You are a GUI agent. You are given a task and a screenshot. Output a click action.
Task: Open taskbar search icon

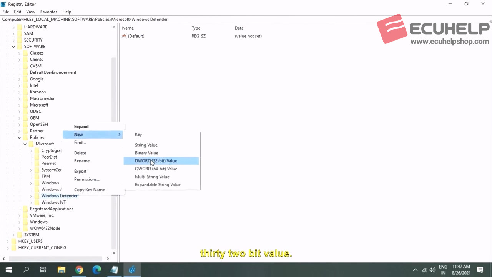[26, 270]
